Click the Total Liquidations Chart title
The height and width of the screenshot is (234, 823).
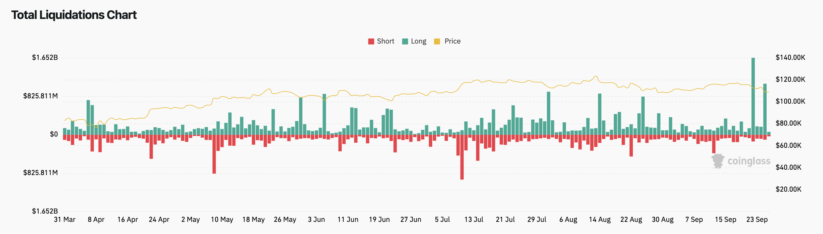click(74, 15)
